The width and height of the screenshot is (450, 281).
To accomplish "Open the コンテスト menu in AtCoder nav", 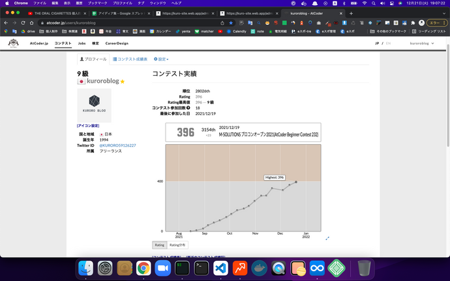I will (x=63, y=43).
